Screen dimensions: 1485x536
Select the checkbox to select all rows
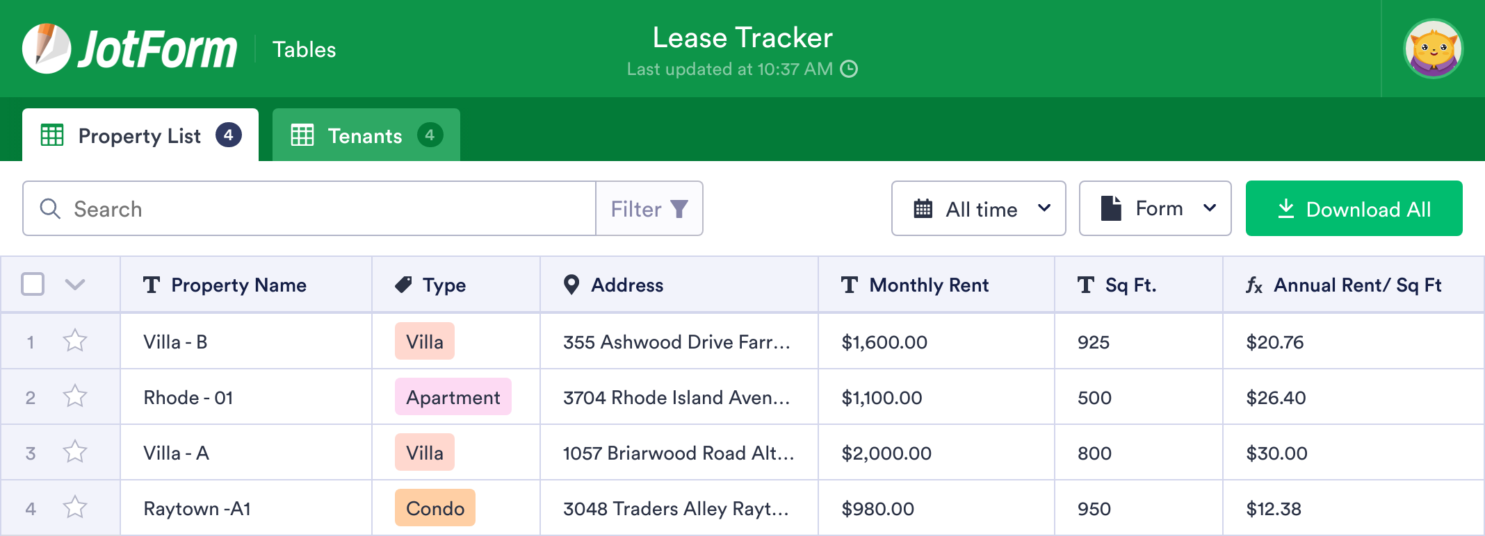[32, 284]
